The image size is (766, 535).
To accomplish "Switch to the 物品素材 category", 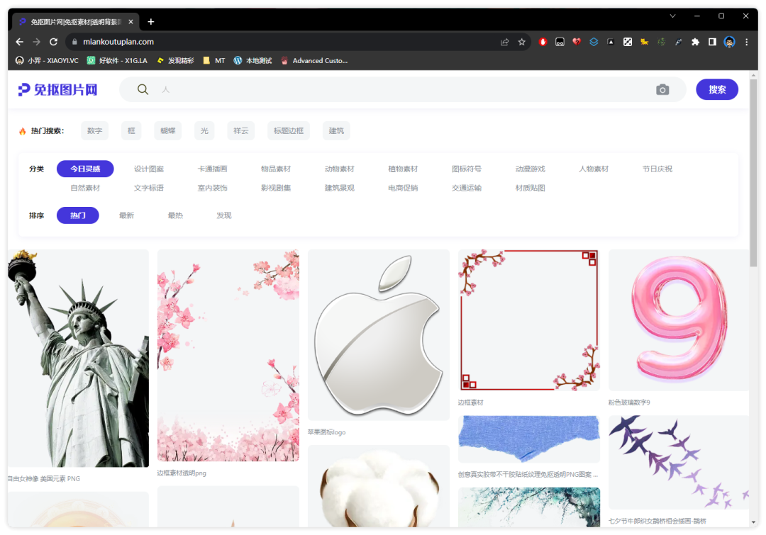I will click(276, 169).
